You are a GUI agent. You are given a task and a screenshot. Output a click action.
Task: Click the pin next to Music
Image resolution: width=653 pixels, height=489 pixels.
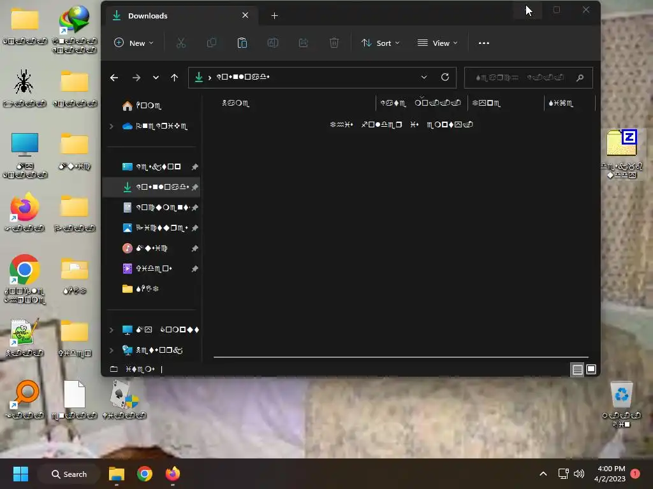(x=194, y=248)
